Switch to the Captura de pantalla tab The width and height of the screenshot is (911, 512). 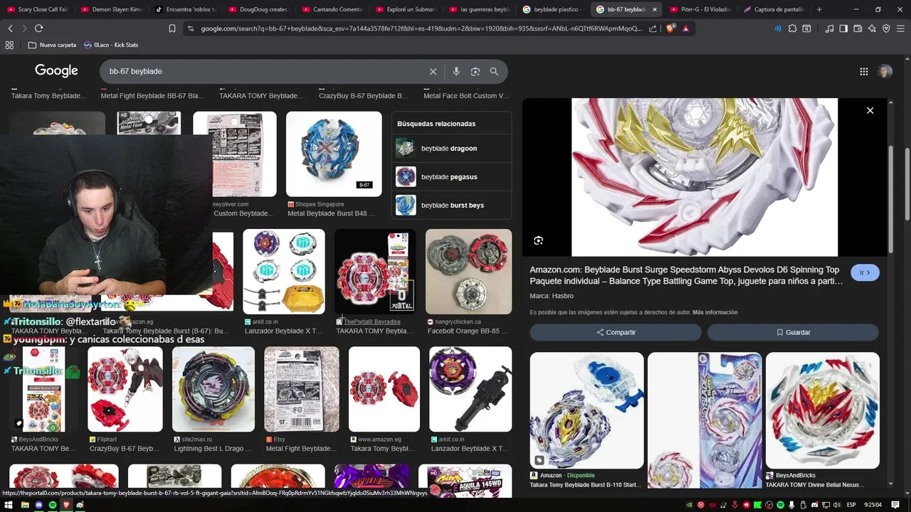coord(774,9)
